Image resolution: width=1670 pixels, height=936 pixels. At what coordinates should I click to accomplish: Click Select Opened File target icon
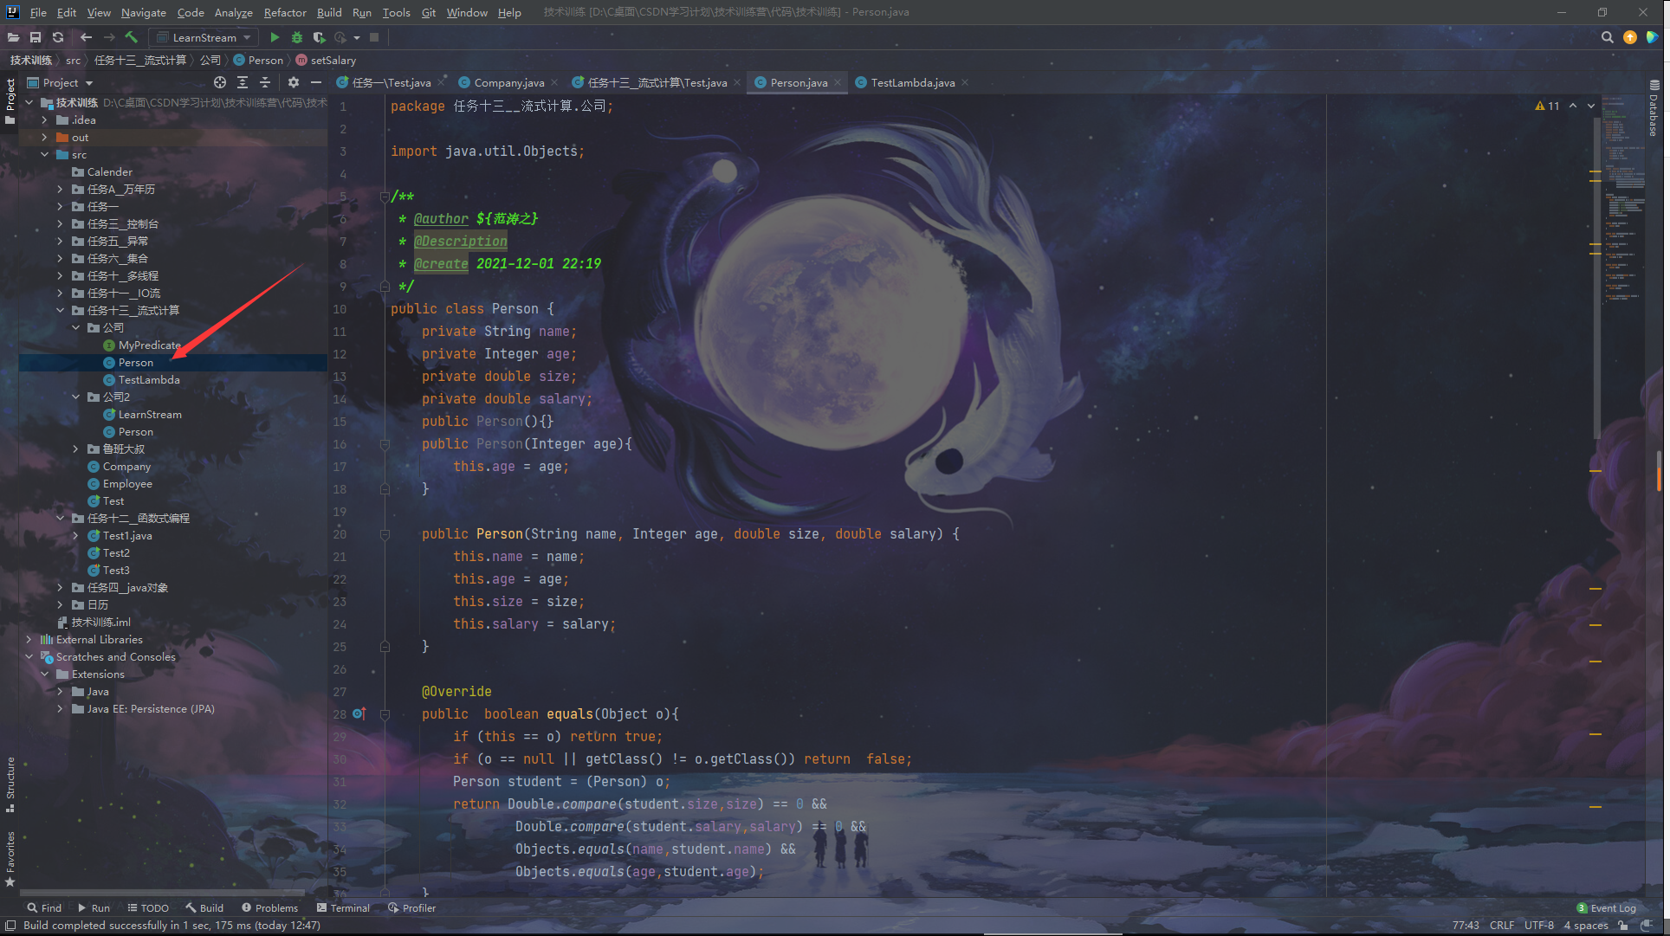tap(220, 82)
